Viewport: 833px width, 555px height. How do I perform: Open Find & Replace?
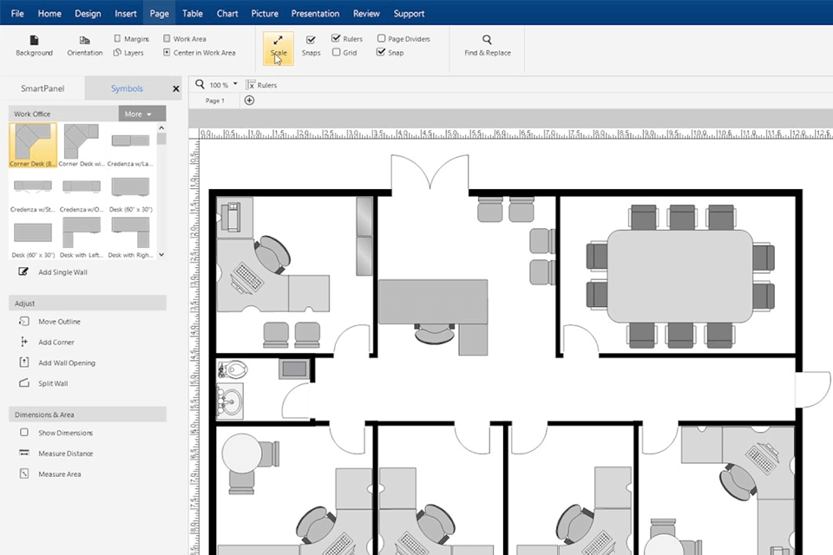pyautogui.click(x=487, y=45)
